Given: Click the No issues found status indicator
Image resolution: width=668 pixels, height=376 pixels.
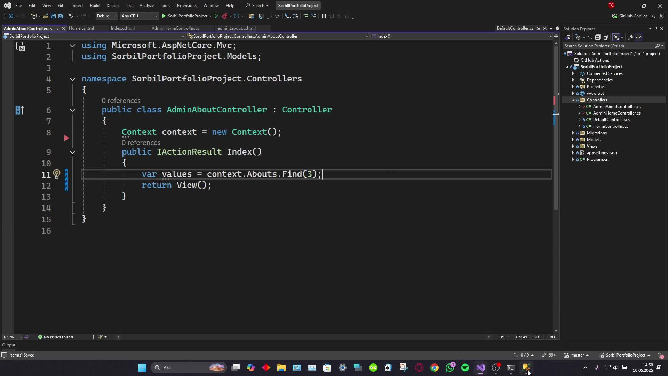Looking at the screenshot, I should (x=56, y=337).
